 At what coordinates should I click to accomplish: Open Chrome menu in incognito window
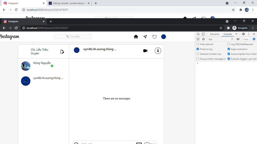pos(253,28)
